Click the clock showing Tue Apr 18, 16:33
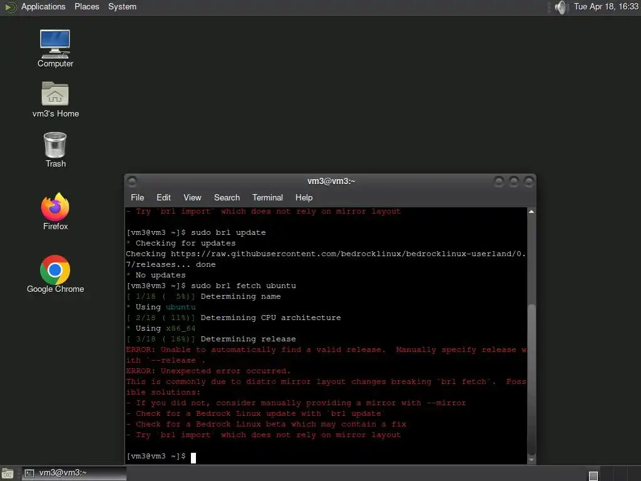The height and width of the screenshot is (481, 641). coord(606,6)
